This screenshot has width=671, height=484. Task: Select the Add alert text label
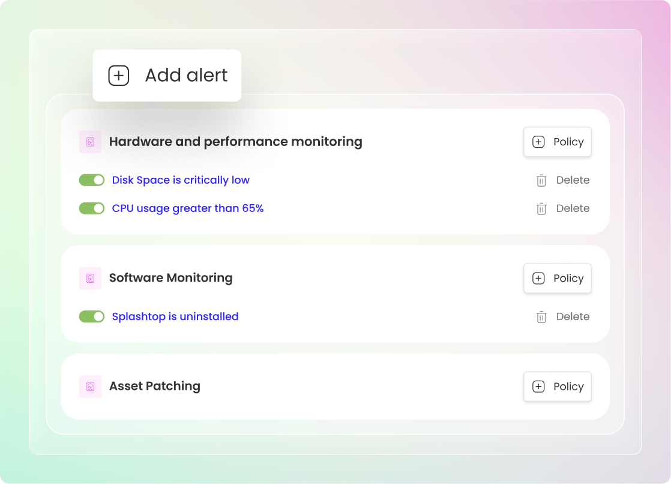[x=186, y=76]
